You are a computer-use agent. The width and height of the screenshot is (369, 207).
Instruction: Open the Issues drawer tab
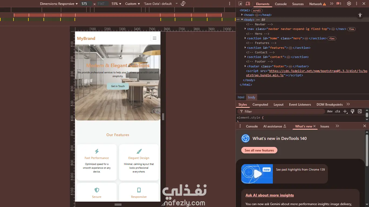325,126
